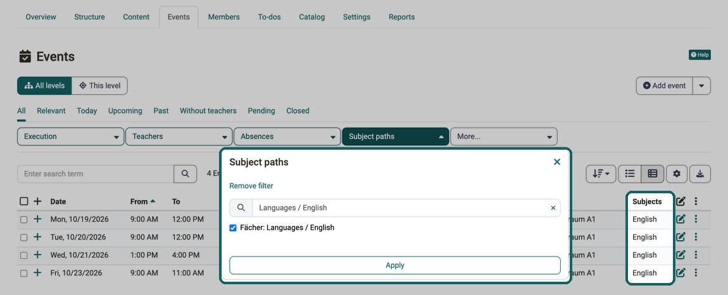The height and width of the screenshot is (295, 728).
Task: Close the Subject paths popup
Action: (557, 162)
